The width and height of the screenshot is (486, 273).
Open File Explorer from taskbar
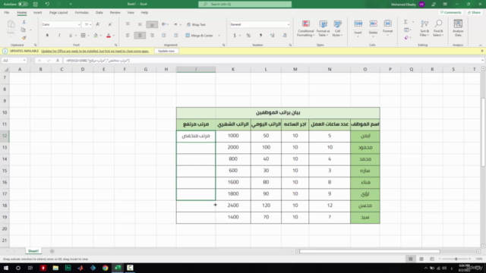click(55, 268)
